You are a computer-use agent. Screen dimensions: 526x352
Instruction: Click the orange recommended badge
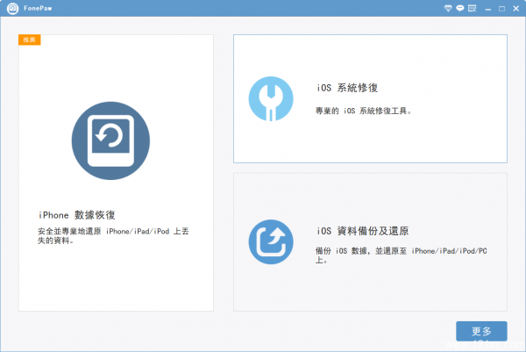point(30,40)
